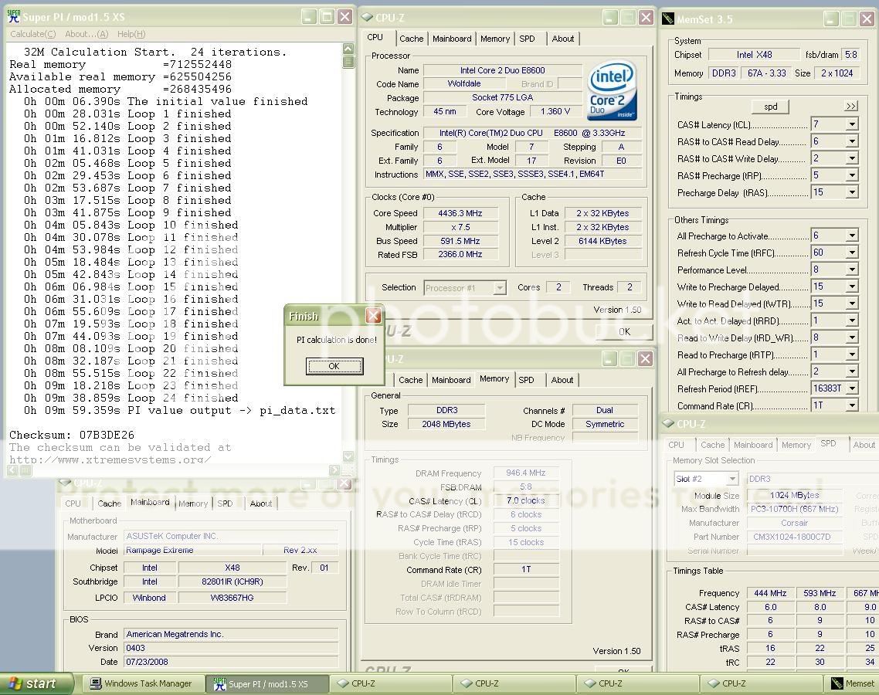The image size is (879, 695).
Task: Click the MemSet 3.5 title bar icon
Action: [667, 19]
